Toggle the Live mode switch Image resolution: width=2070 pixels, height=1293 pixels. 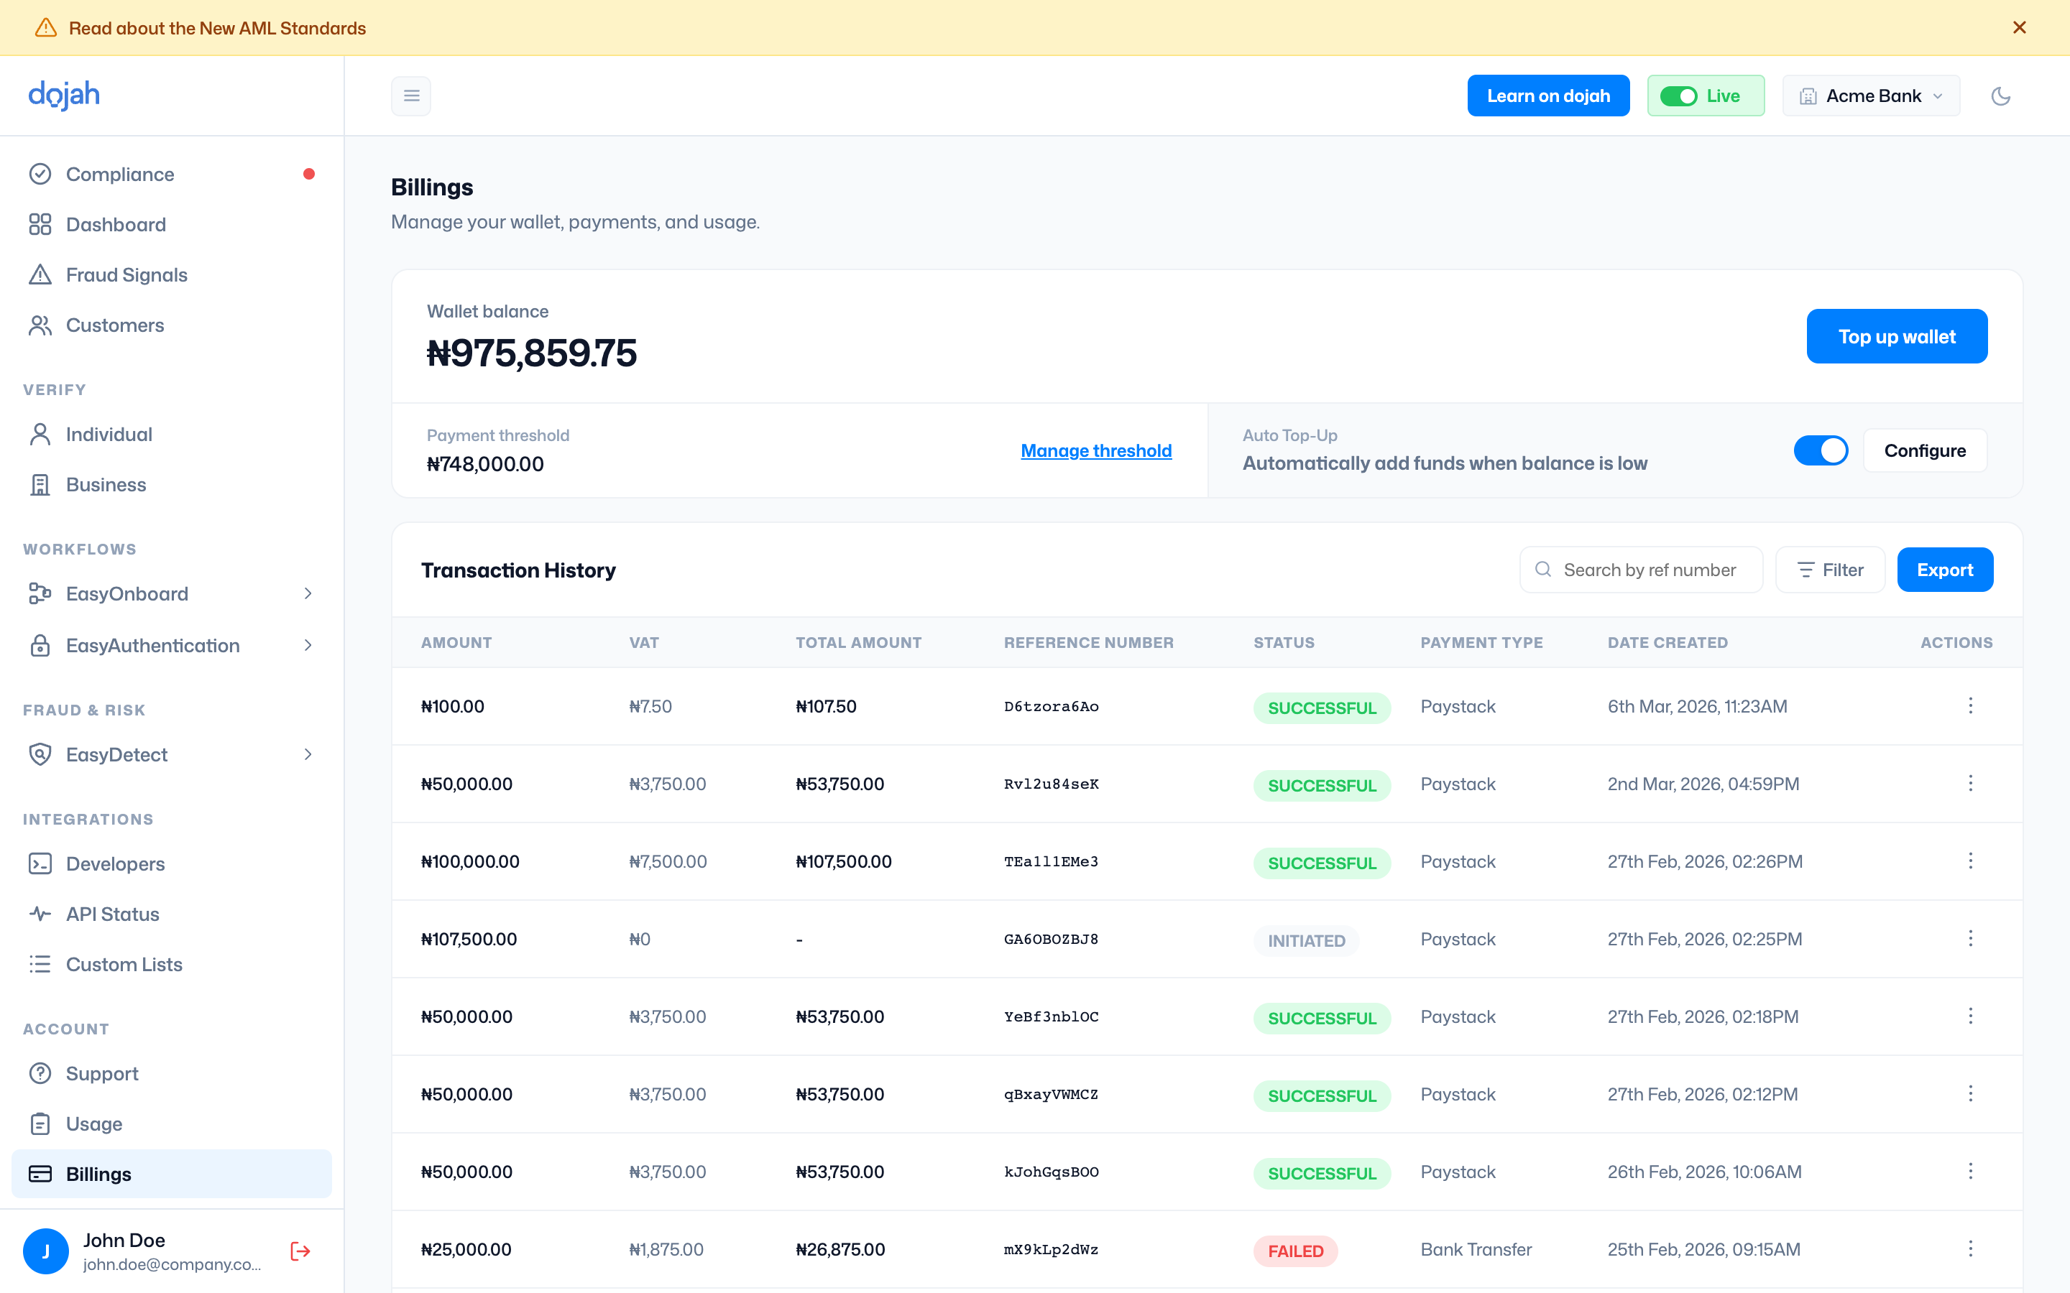pos(1678,96)
